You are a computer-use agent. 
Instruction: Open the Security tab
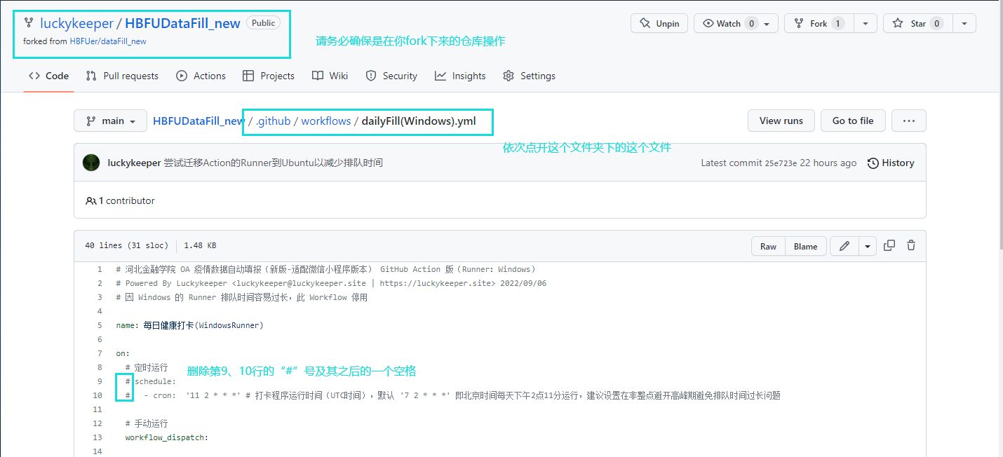[x=391, y=76]
